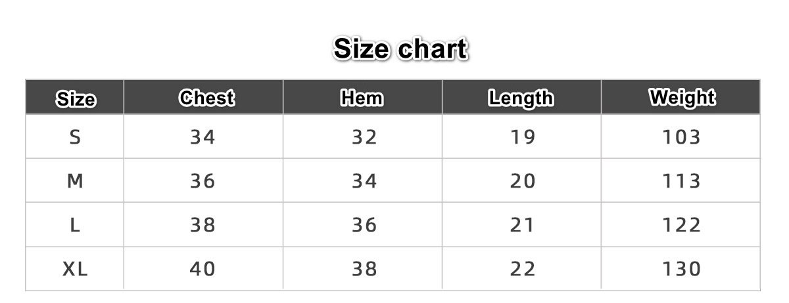Click Weight value 113 in M row

[682, 181]
